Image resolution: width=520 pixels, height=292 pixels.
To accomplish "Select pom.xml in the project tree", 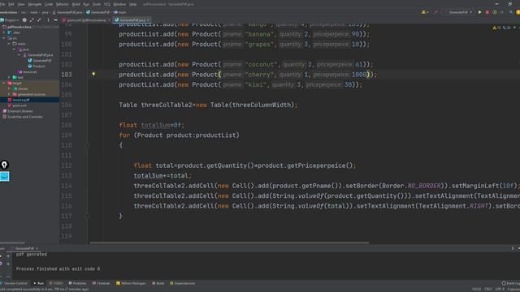I will coord(17,105).
